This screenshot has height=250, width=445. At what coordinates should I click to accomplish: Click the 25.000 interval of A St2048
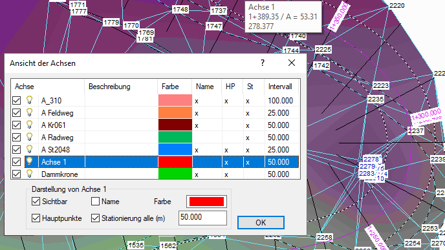pos(278,150)
